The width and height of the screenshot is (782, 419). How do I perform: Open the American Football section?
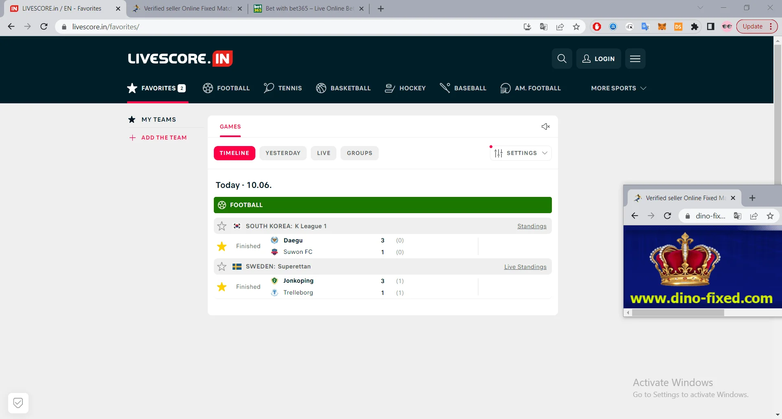[530, 88]
